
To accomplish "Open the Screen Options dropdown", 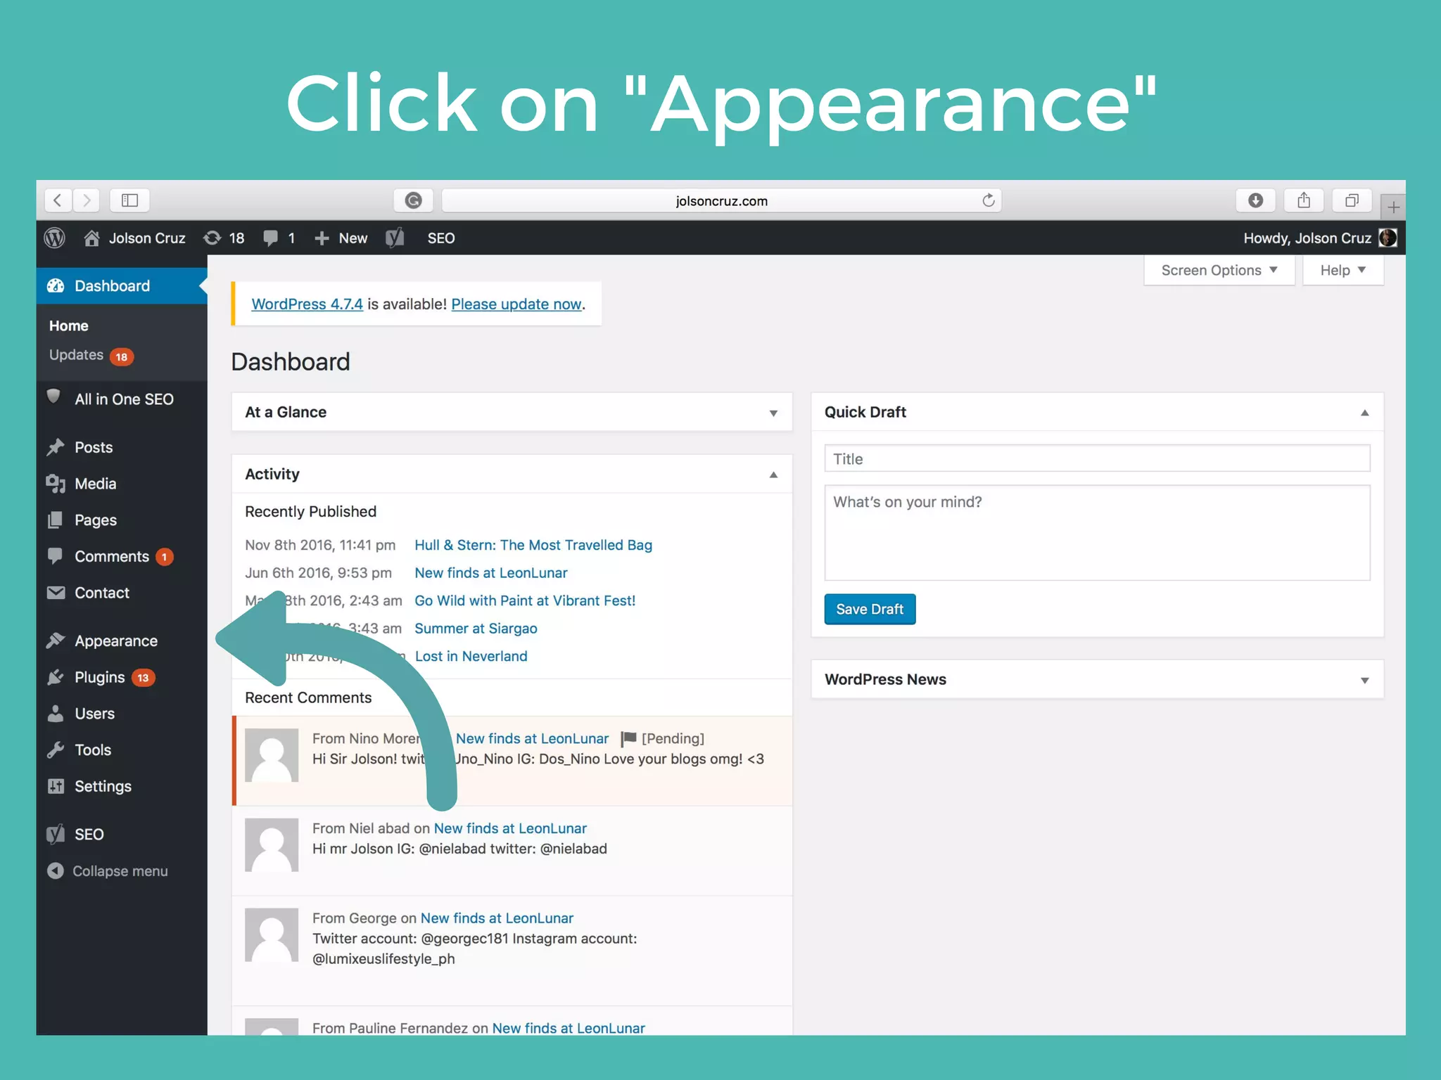I will pos(1219,270).
